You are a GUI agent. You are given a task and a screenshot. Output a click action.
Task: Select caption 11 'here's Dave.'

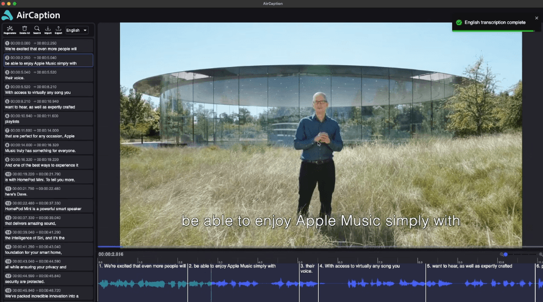(49, 191)
